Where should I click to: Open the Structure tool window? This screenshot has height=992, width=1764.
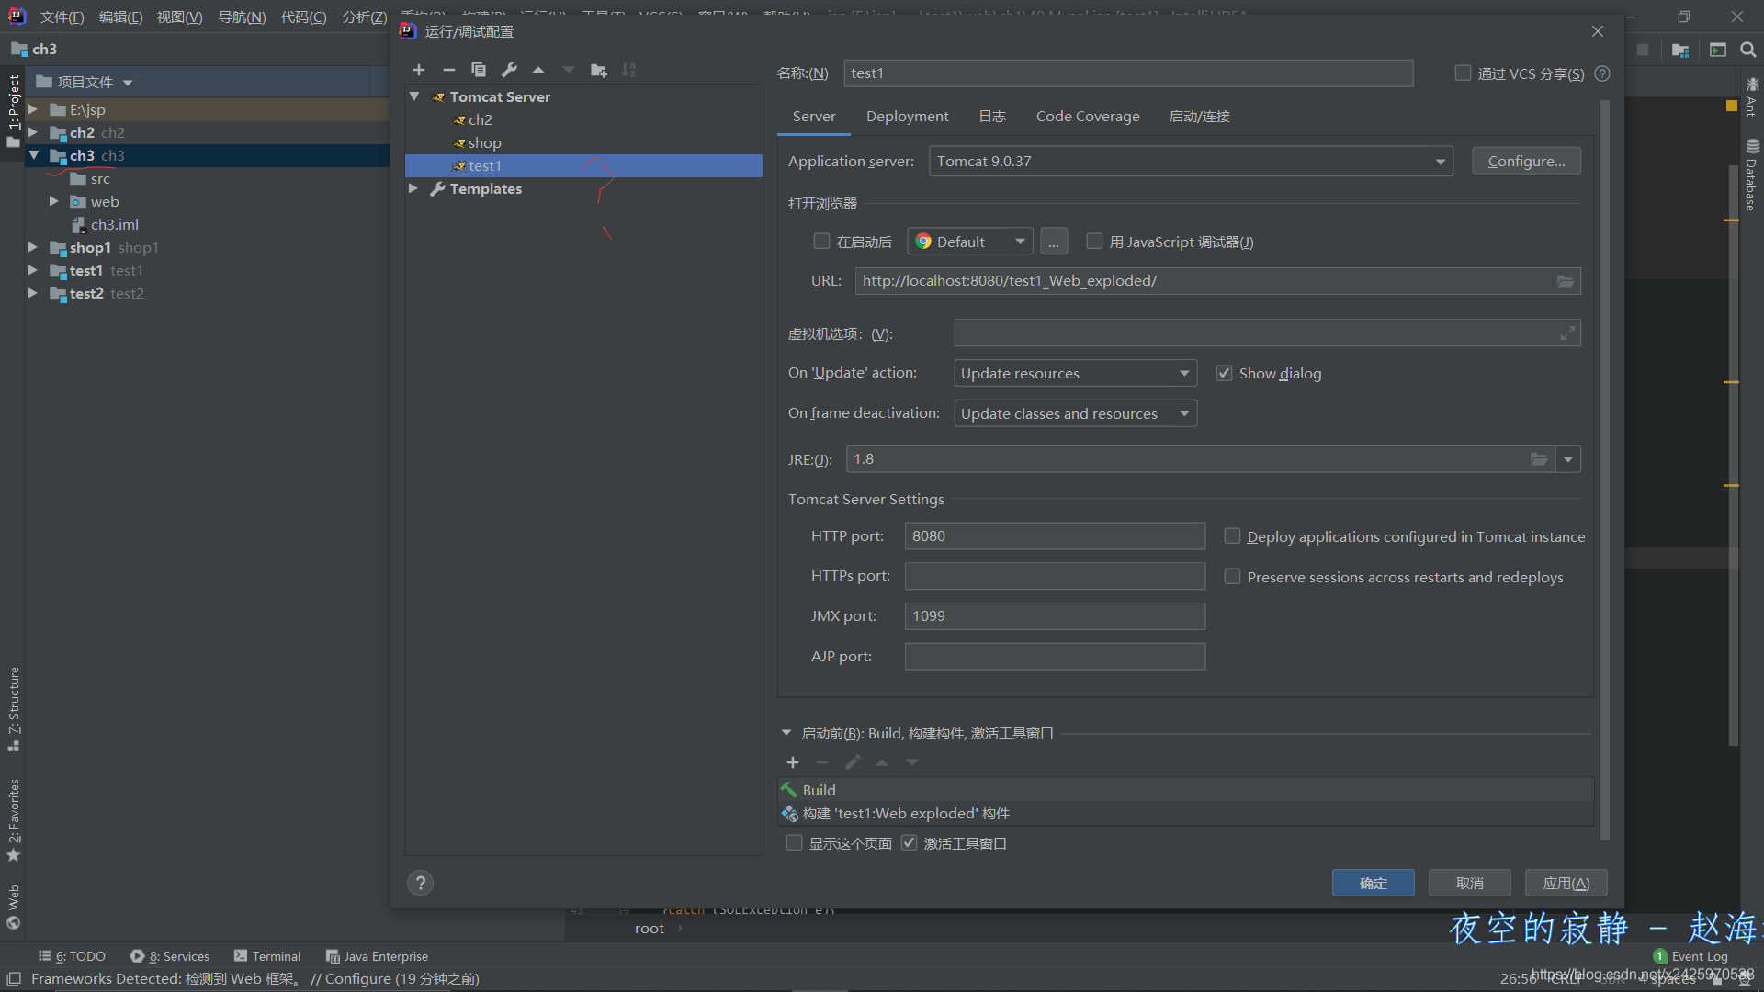click(x=14, y=708)
